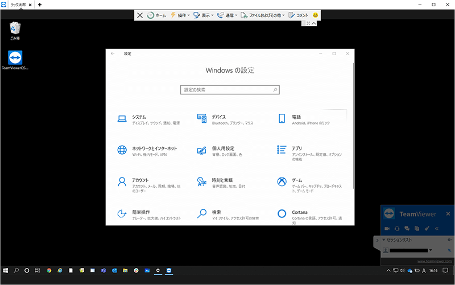Image resolution: width=455 pixels, height=285 pixels.
Task: Click the volume speaker tray icon
Action: point(403,270)
